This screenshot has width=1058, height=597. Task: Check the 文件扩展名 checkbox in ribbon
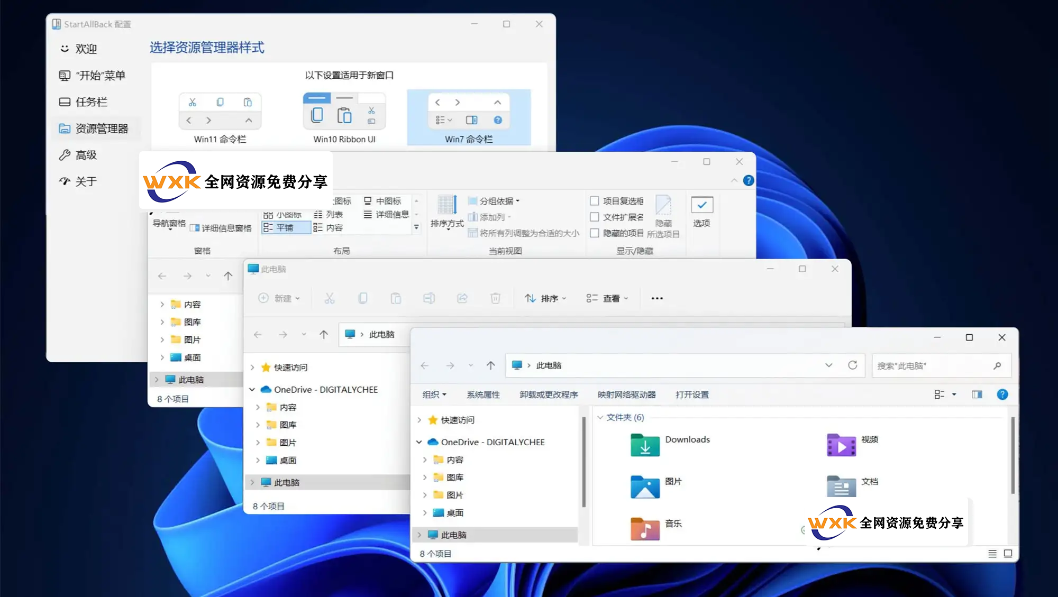point(595,217)
